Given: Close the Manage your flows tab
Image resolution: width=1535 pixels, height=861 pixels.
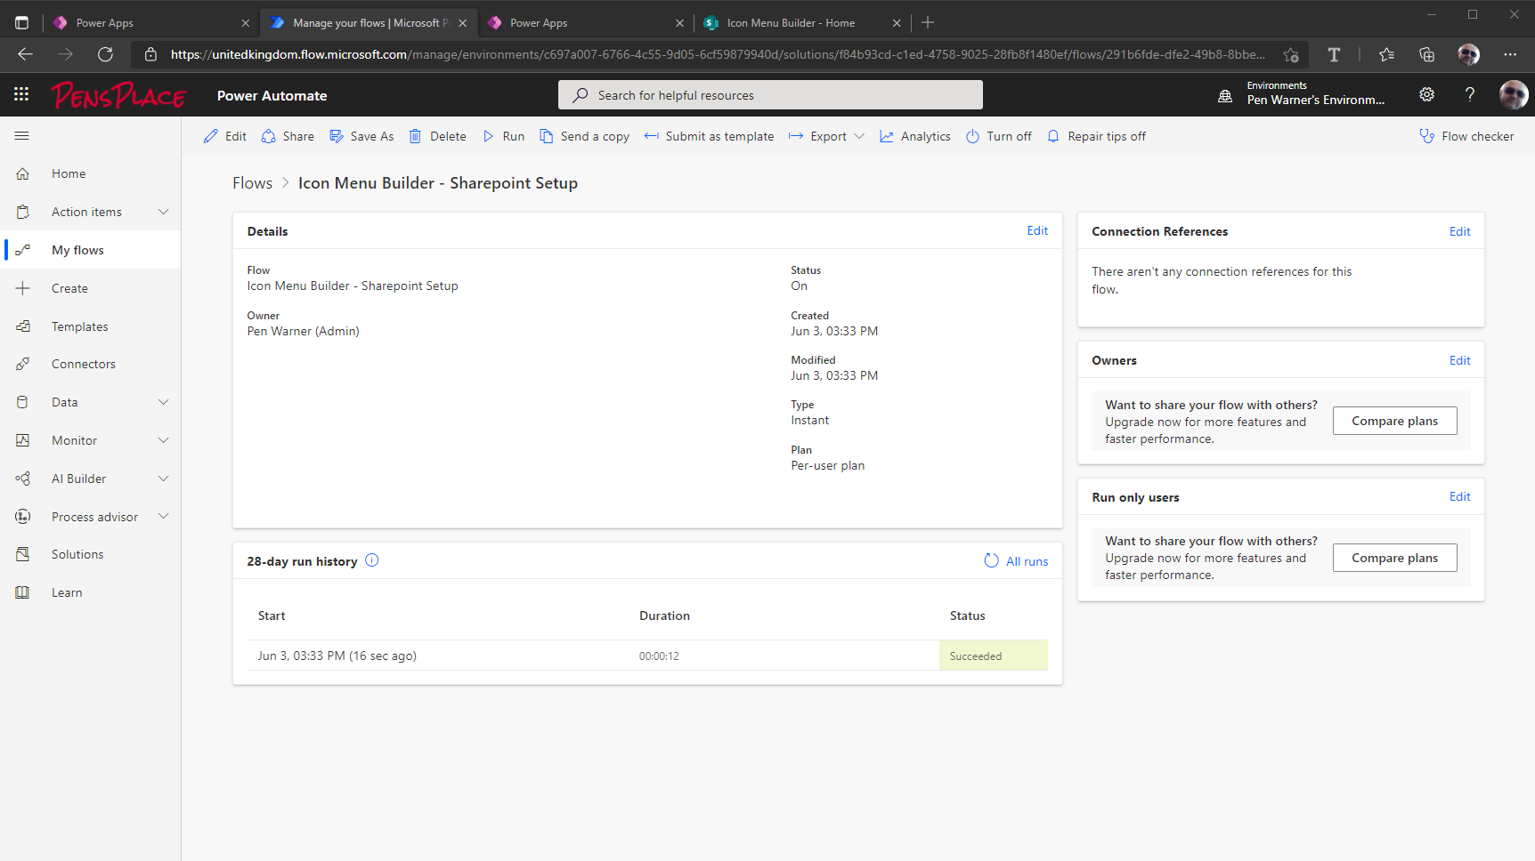Looking at the screenshot, I should (462, 23).
